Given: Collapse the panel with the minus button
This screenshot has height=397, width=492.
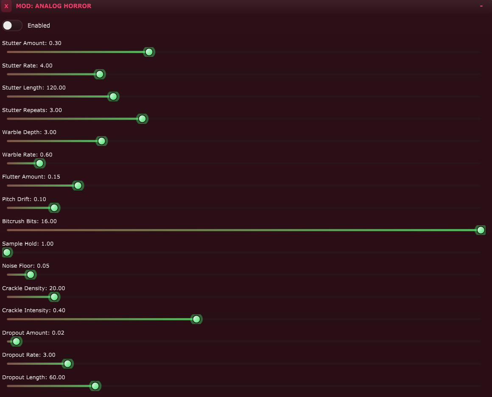Looking at the screenshot, I should [x=481, y=6].
